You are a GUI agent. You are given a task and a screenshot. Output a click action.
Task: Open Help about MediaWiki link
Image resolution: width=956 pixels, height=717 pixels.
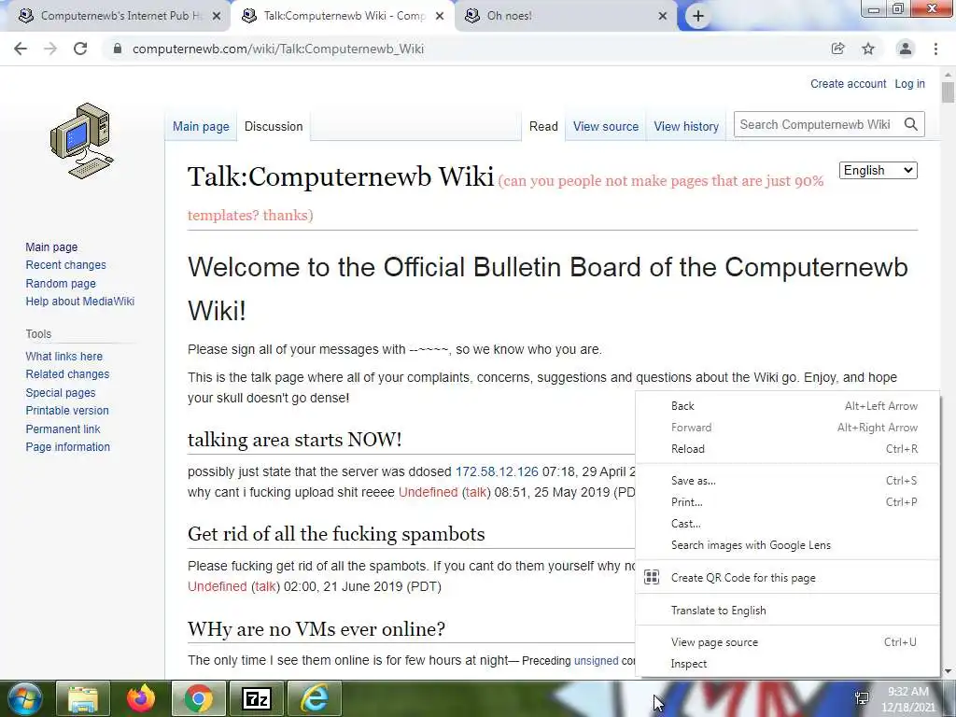click(80, 302)
